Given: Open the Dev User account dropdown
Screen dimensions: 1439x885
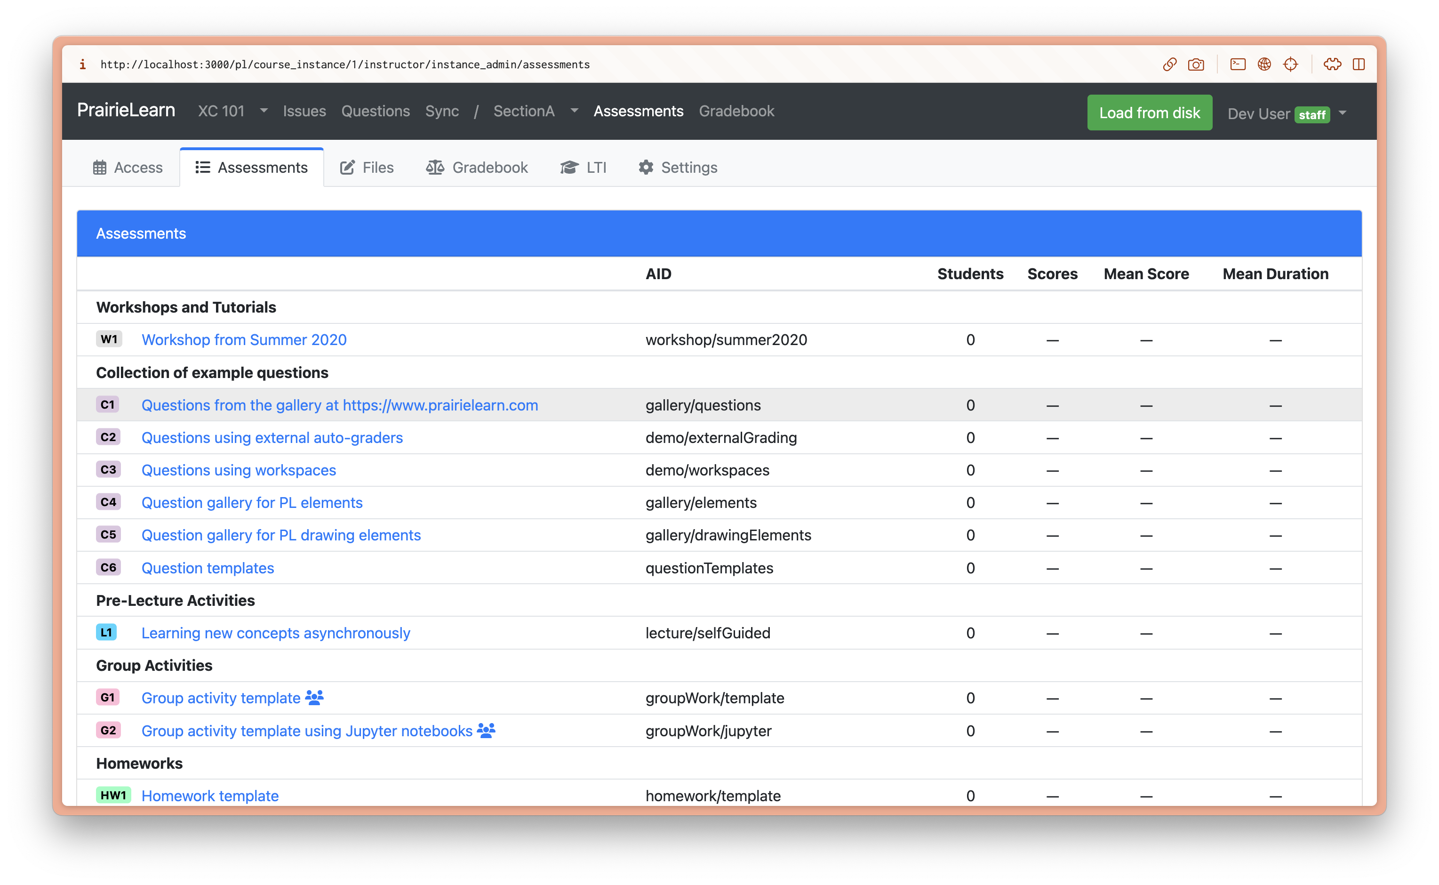Looking at the screenshot, I should 1287,113.
